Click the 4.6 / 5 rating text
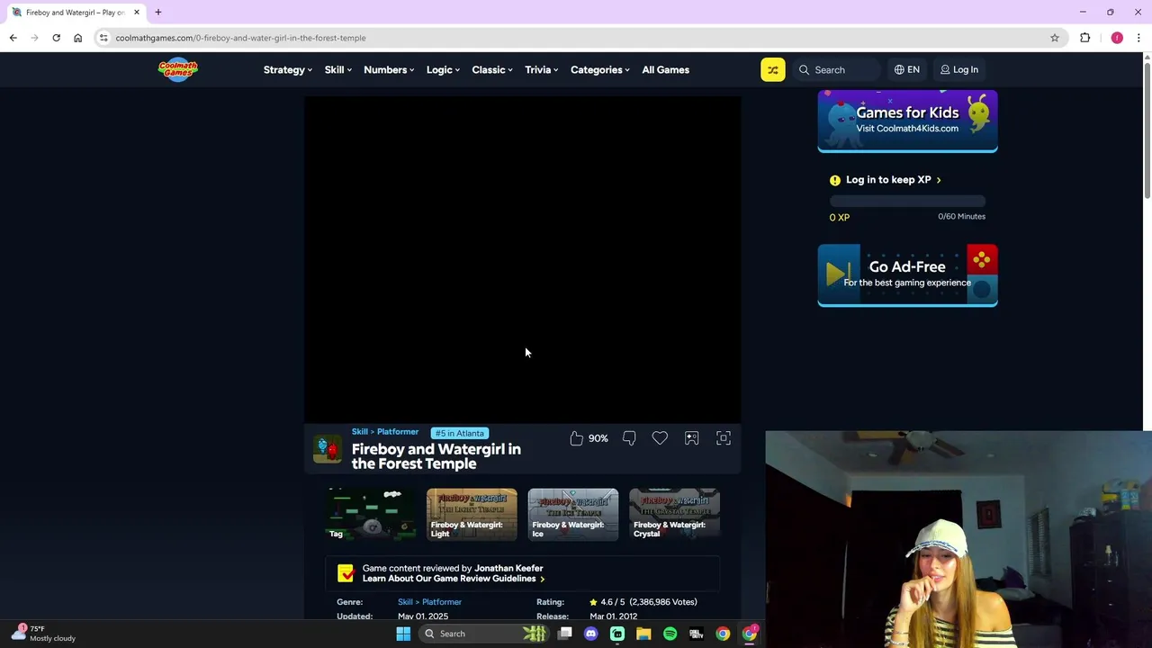The height and width of the screenshot is (648, 1152). (612, 602)
